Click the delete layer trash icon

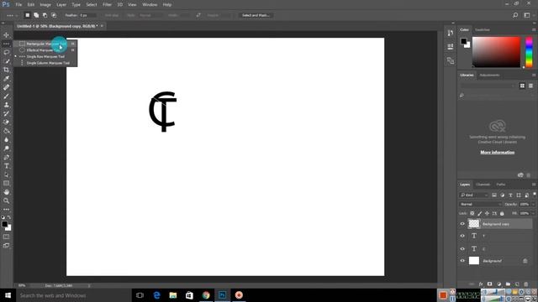tap(526, 284)
